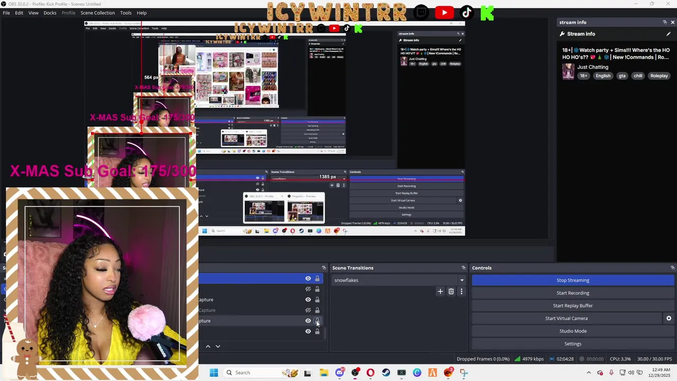Click the pencil edit icon in Stream info

[x=669, y=34]
